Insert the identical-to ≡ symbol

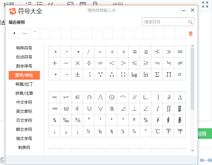pyautogui.click(x=180, y=52)
